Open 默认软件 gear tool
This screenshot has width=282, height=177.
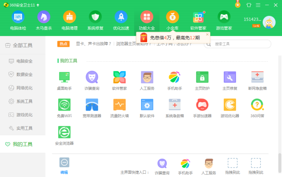click(147, 108)
